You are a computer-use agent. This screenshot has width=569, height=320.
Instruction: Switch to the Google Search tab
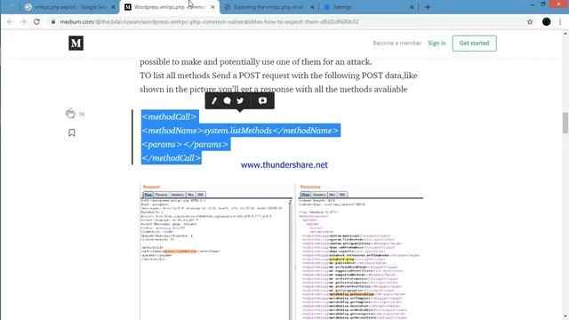(x=69, y=7)
